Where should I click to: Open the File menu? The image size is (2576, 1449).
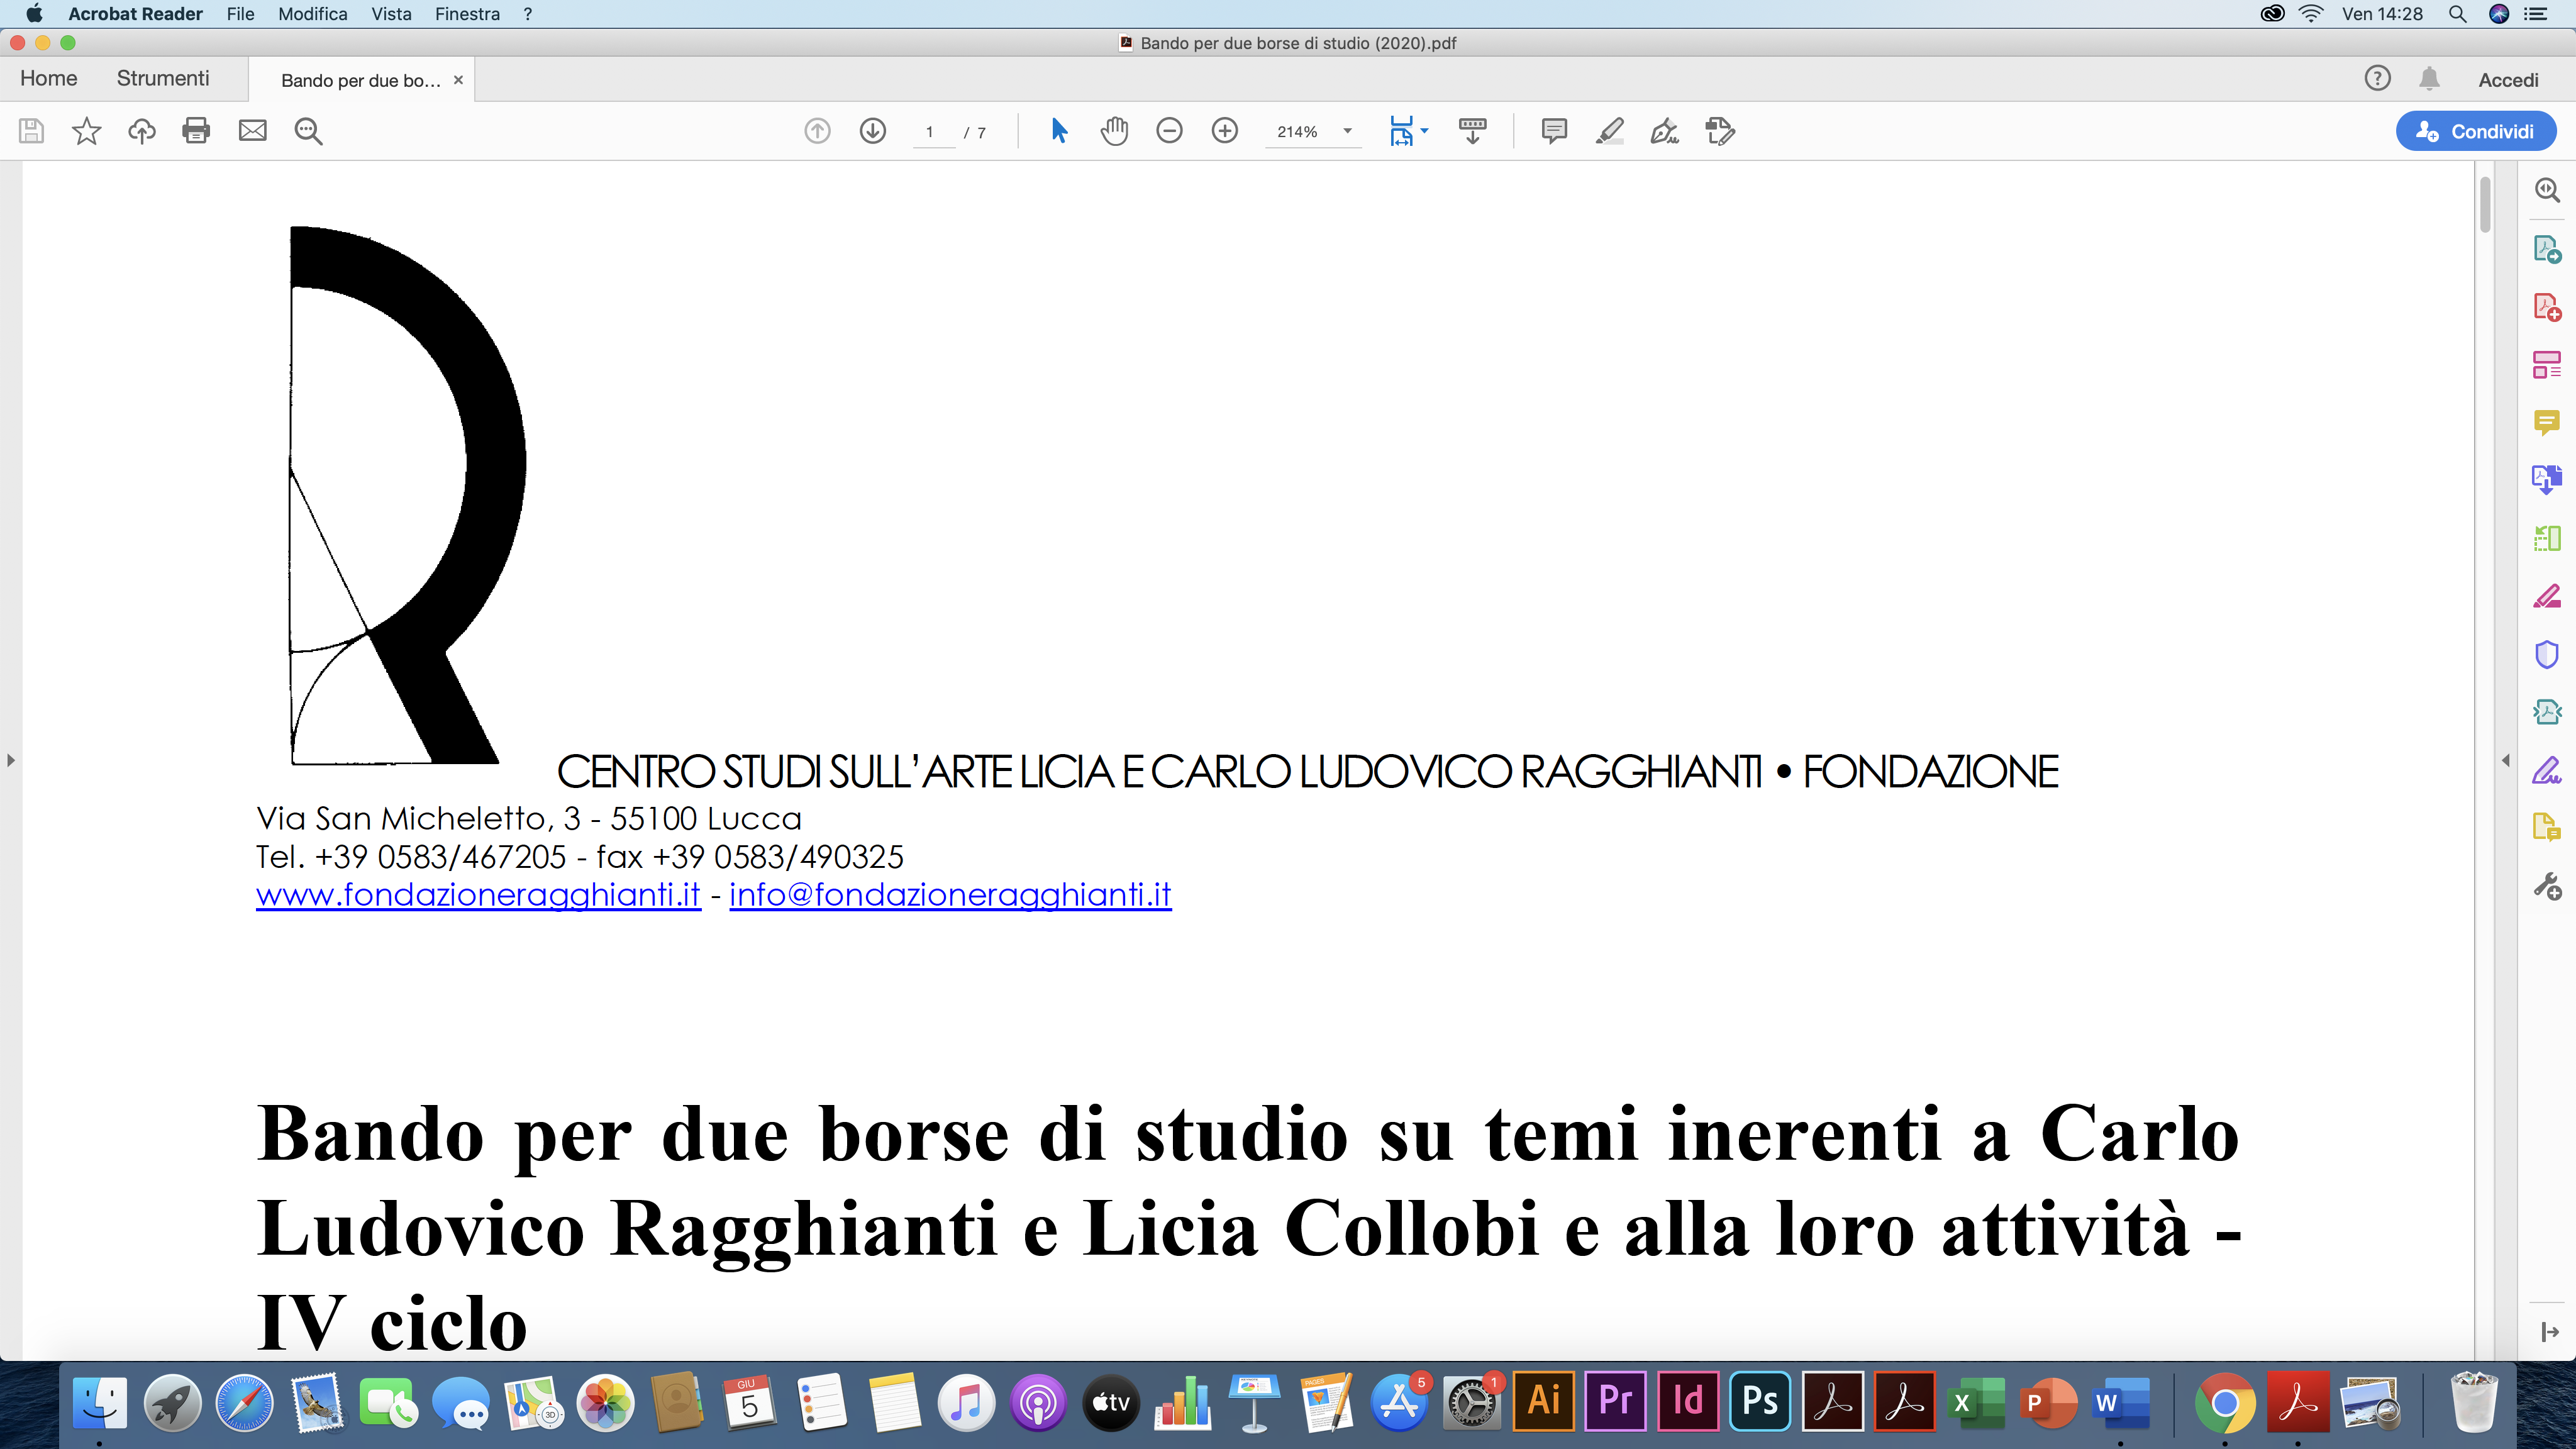coord(240,14)
